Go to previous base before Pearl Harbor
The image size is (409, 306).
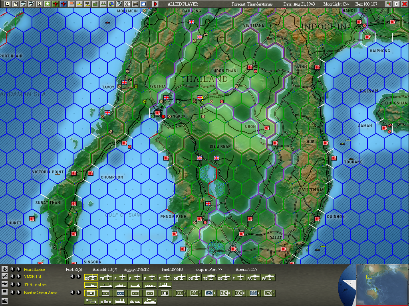coord(12,269)
